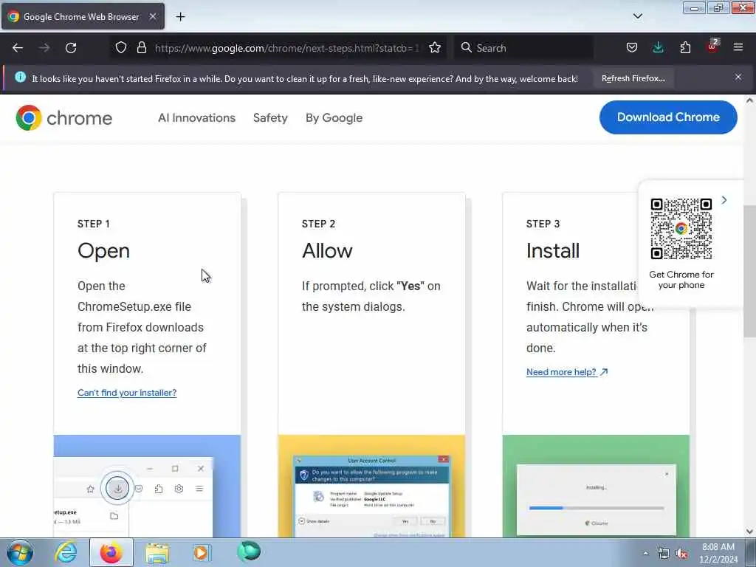
Task: Open the Extensions puzzle icon
Action: click(685, 48)
